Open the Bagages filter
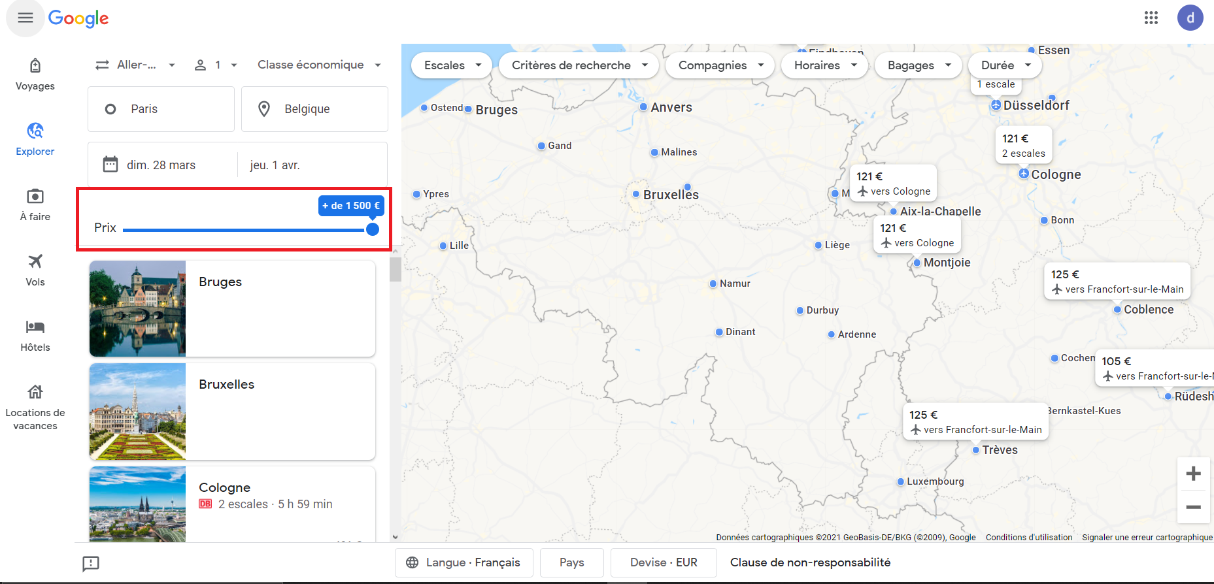 [919, 65]
